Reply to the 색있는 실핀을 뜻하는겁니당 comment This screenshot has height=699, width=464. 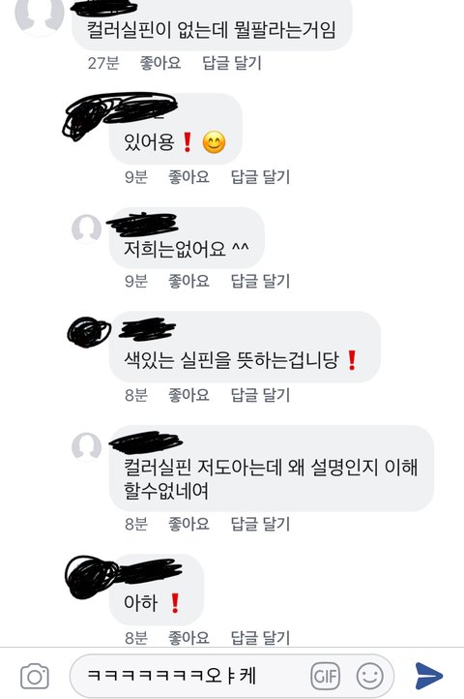(260, 395)
